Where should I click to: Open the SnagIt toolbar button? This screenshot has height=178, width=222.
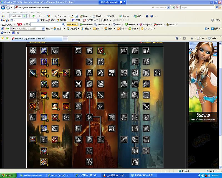click(6, 33)
